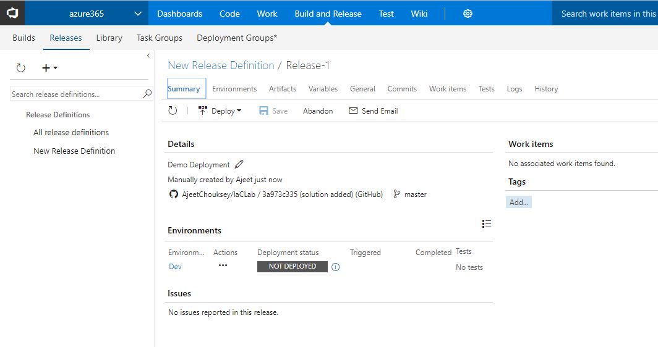Select the Work items tab
Screen dimensions: 658x347
pyautogui.click(x=447, y=89)
